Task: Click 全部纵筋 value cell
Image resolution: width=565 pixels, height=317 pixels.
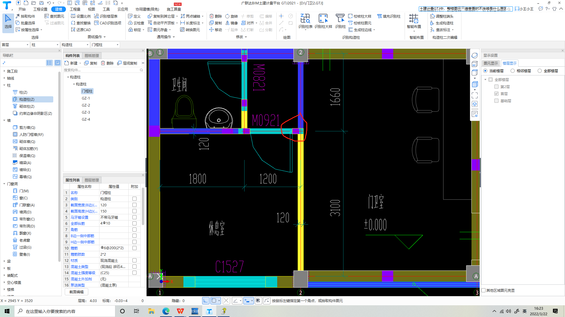Action: point(114,223)
